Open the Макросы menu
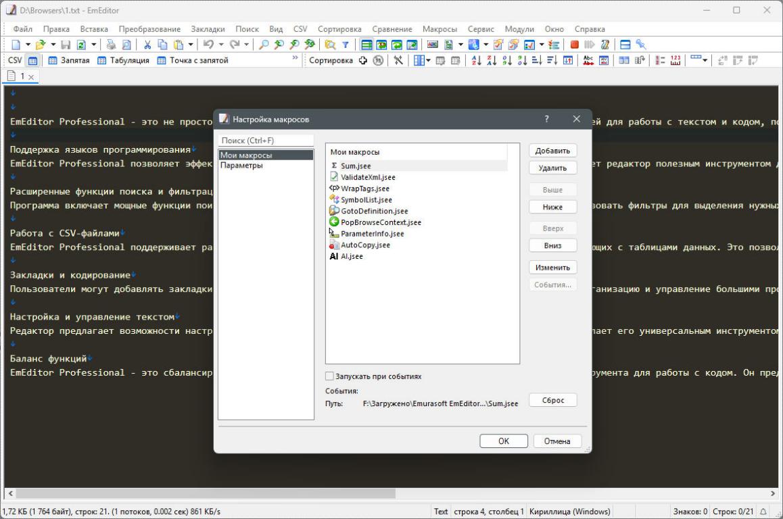This screenshot has width=783, height=519. tap(440, 29)
